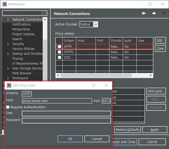This screenshot has width=169, height=149.
Task: Select the HTTPS schema cell in proxy table
Action: pyautogui.click(x=69, y=52)
